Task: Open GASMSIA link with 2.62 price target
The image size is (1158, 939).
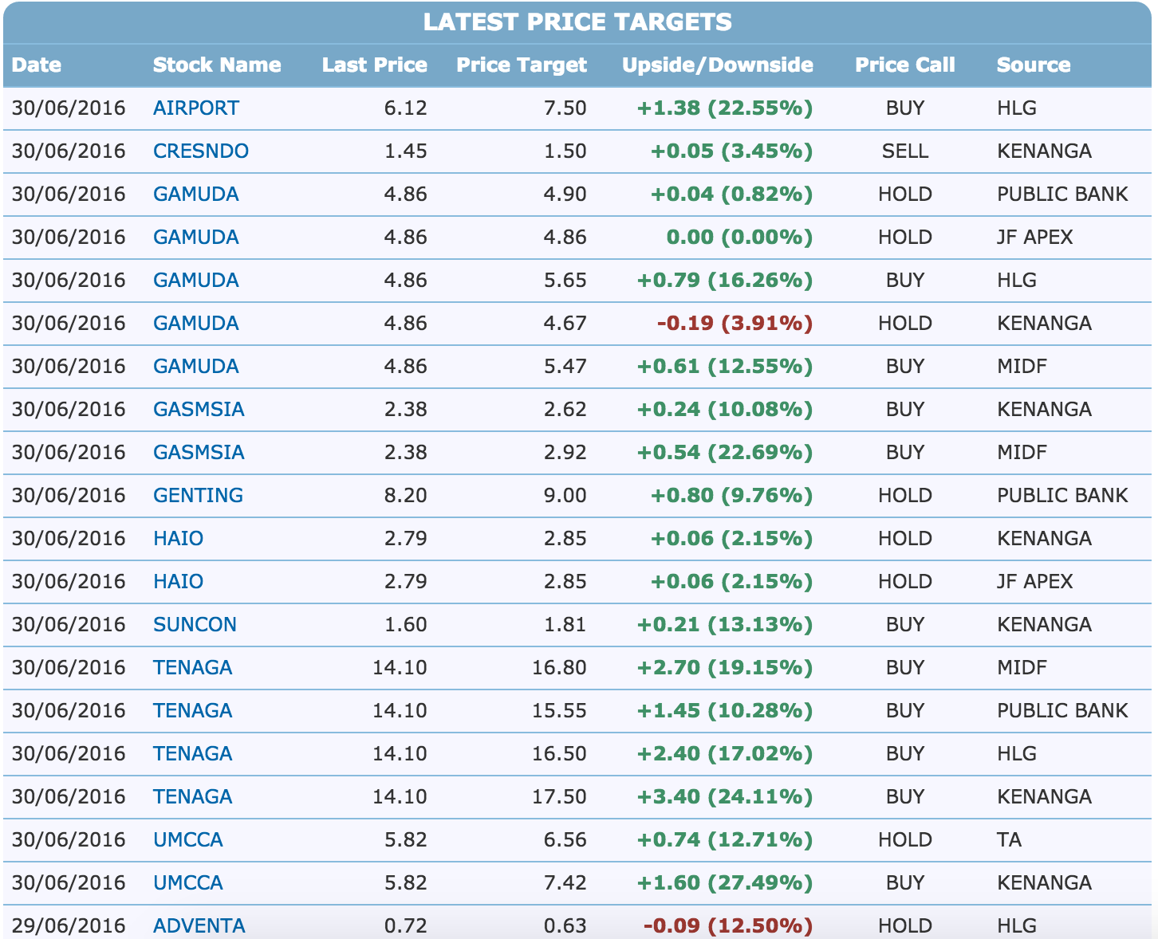Action: 199,410
